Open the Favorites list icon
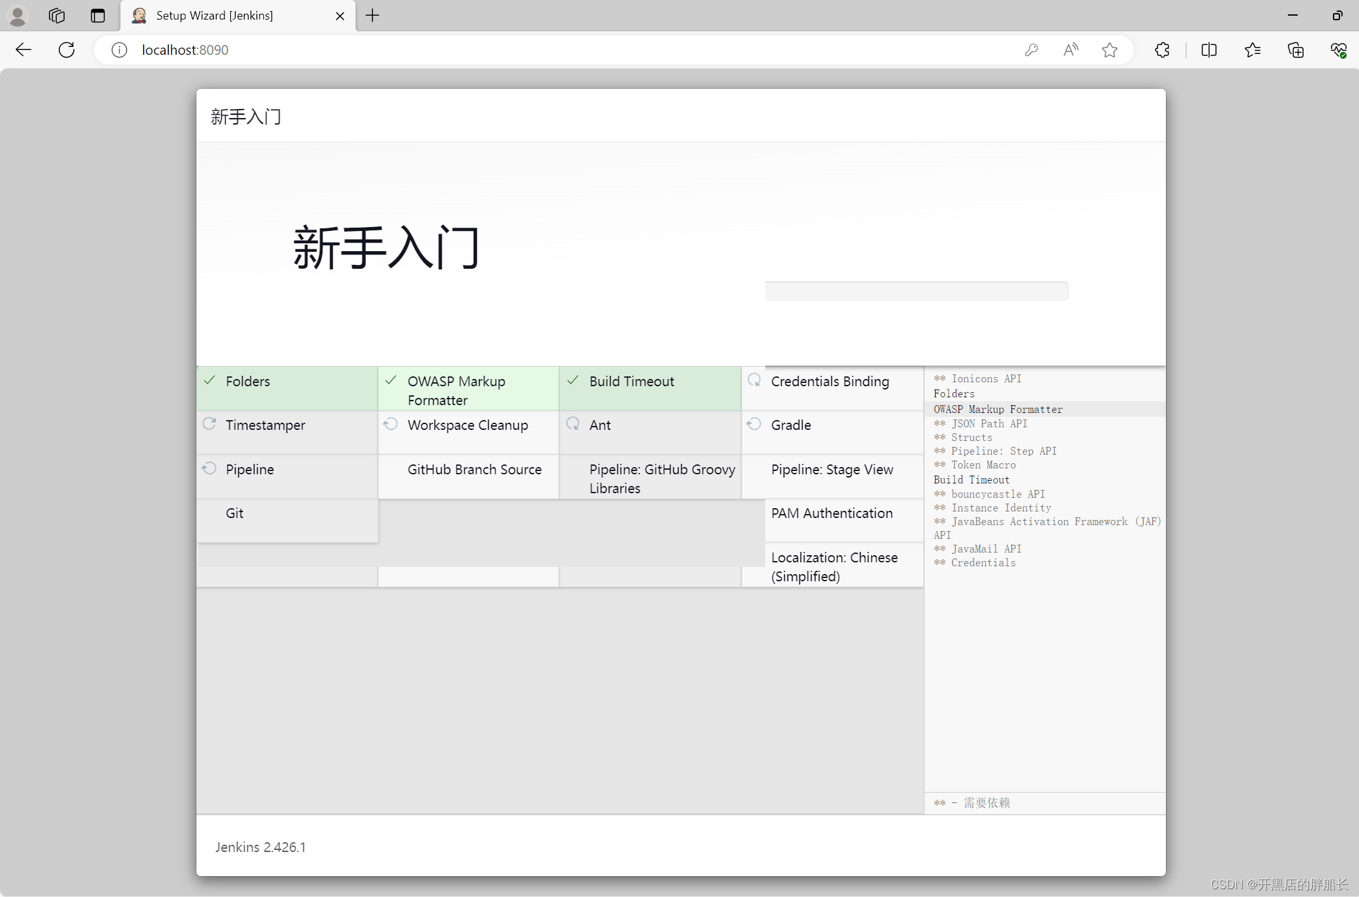1359x897 pixels. point(1252,50)
